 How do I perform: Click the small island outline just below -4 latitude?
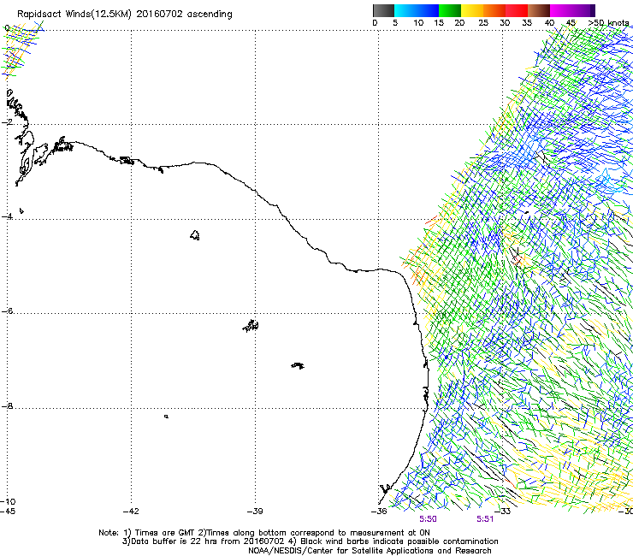coord(195,235)
